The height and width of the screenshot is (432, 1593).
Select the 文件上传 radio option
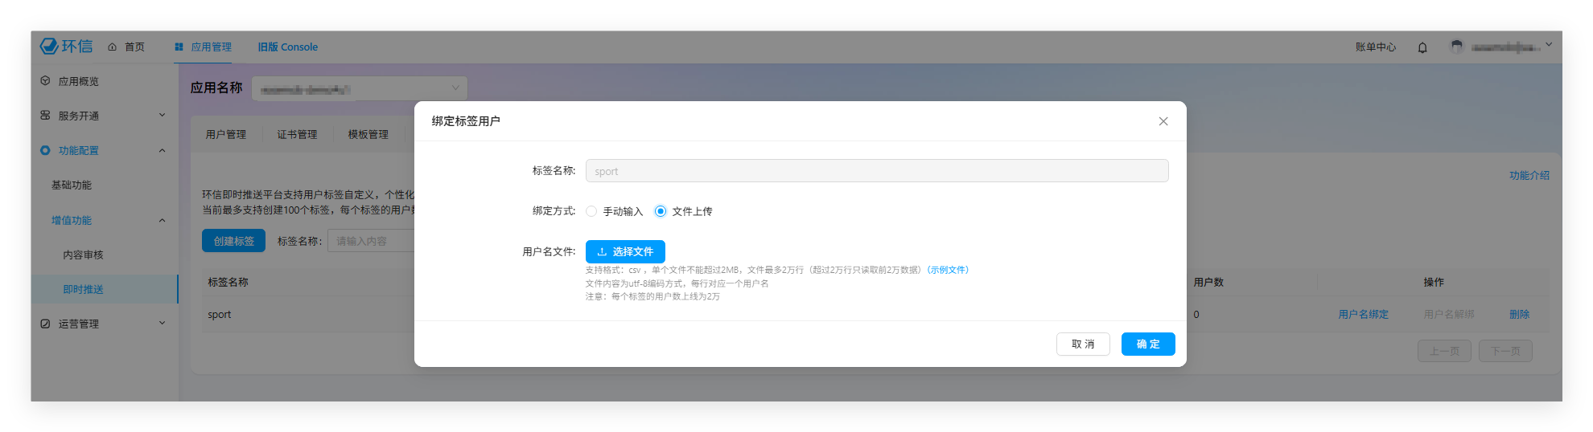click(661, 211)
